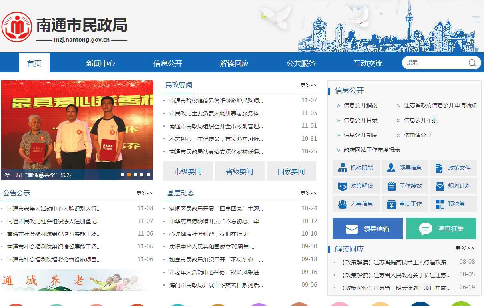Go to 公共服务 menu item

click(x=301, y=63)
